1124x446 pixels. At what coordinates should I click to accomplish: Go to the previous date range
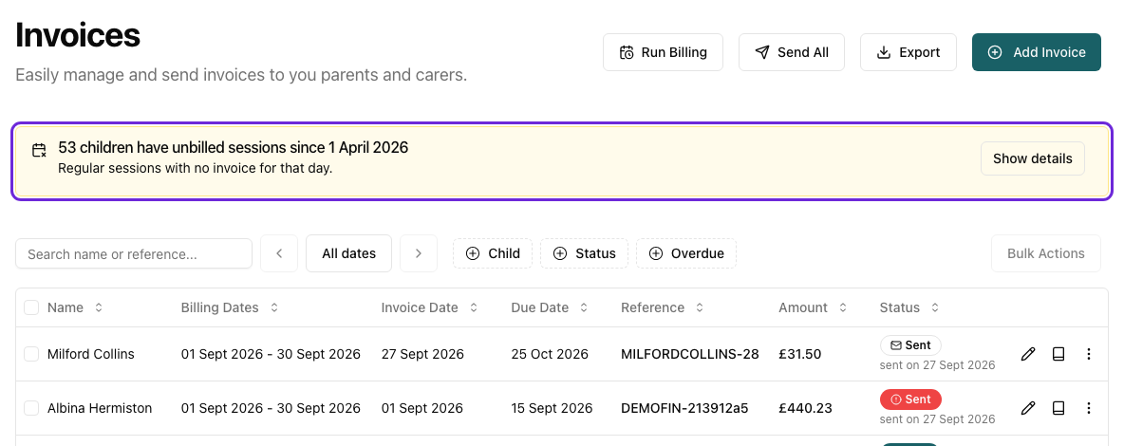[279, 253]
